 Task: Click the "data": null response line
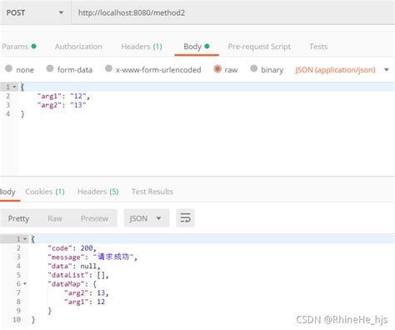click(x=74, y=266)
